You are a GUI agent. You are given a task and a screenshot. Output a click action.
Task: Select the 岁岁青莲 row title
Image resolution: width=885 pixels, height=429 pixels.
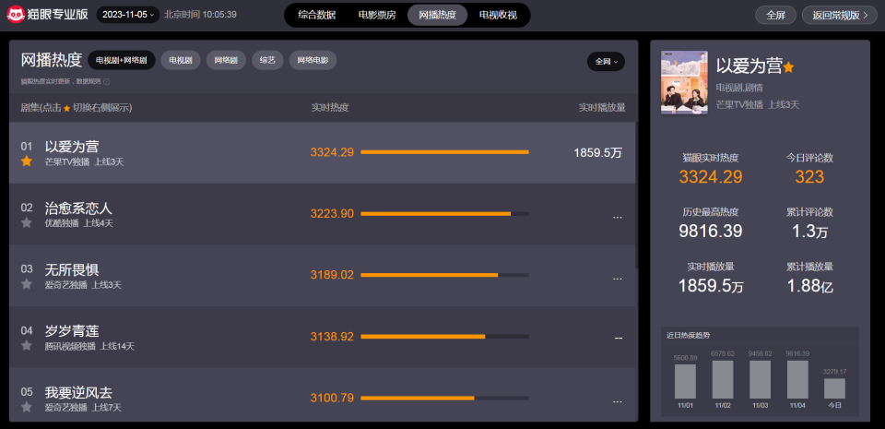click(72, 331)
